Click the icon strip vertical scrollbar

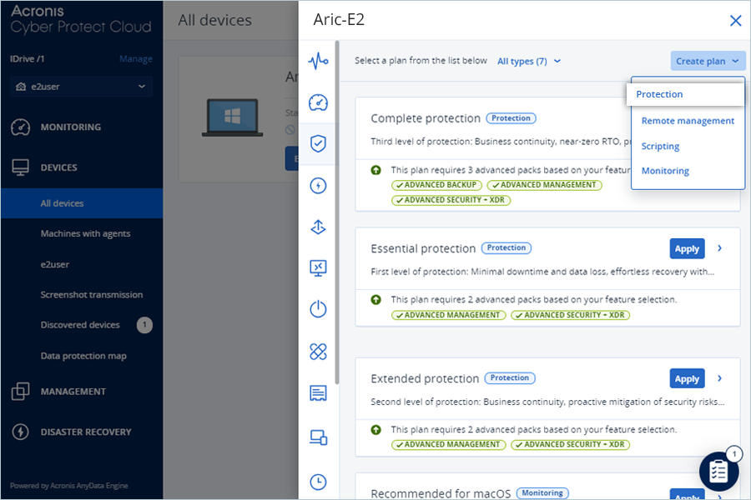(337, 213)
